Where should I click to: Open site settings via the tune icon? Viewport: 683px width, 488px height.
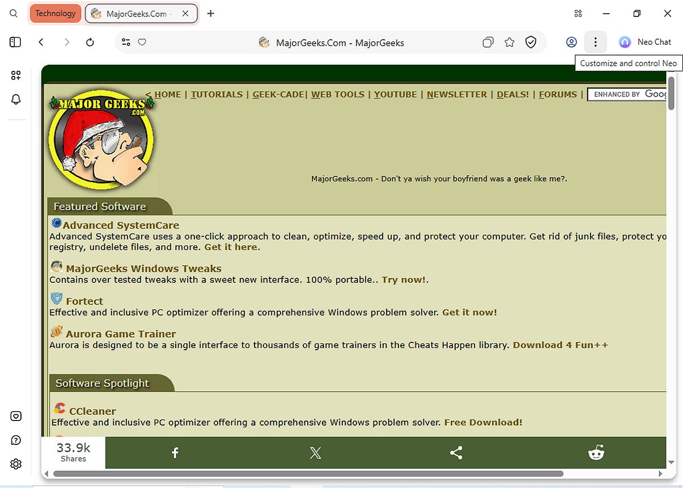coord(126,41)
